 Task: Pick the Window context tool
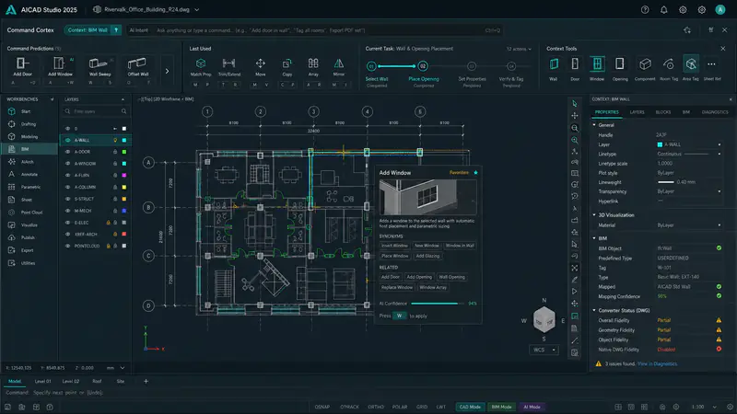pos(597,68)
